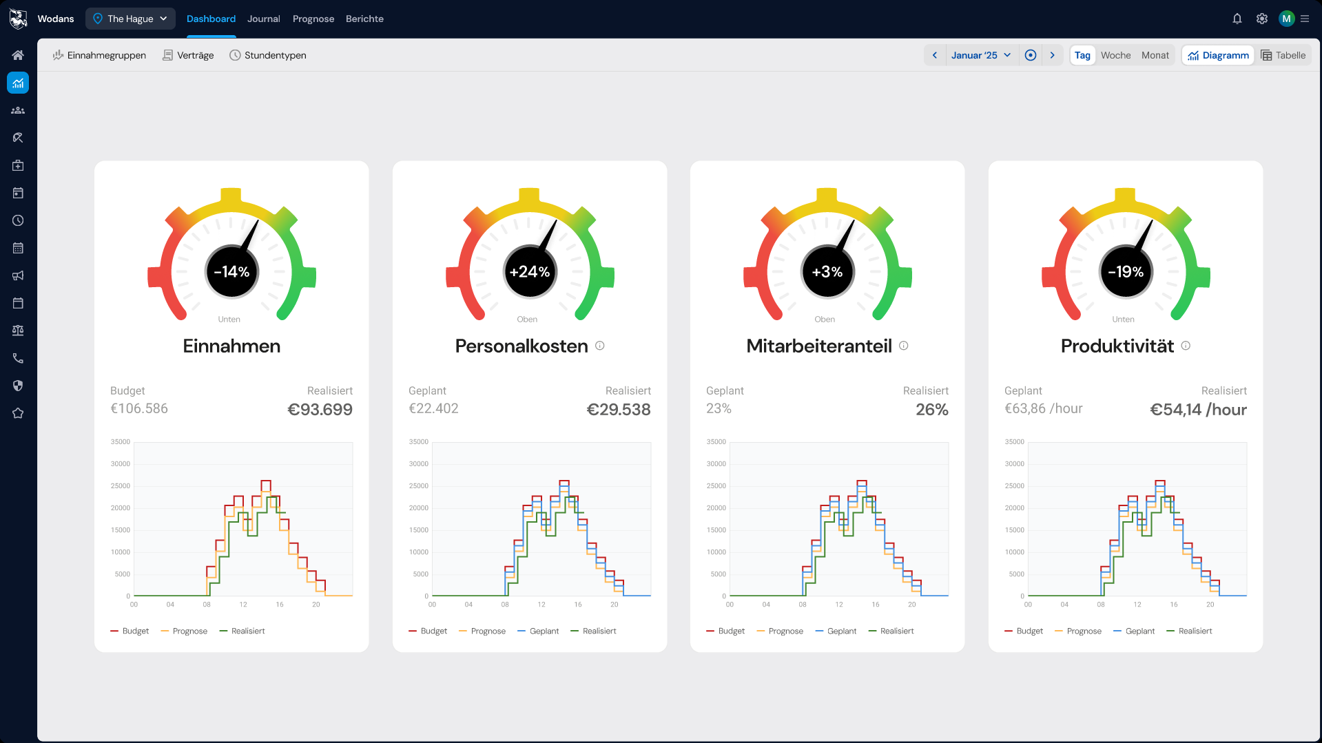Go to next month arrow

(1053, 55)
